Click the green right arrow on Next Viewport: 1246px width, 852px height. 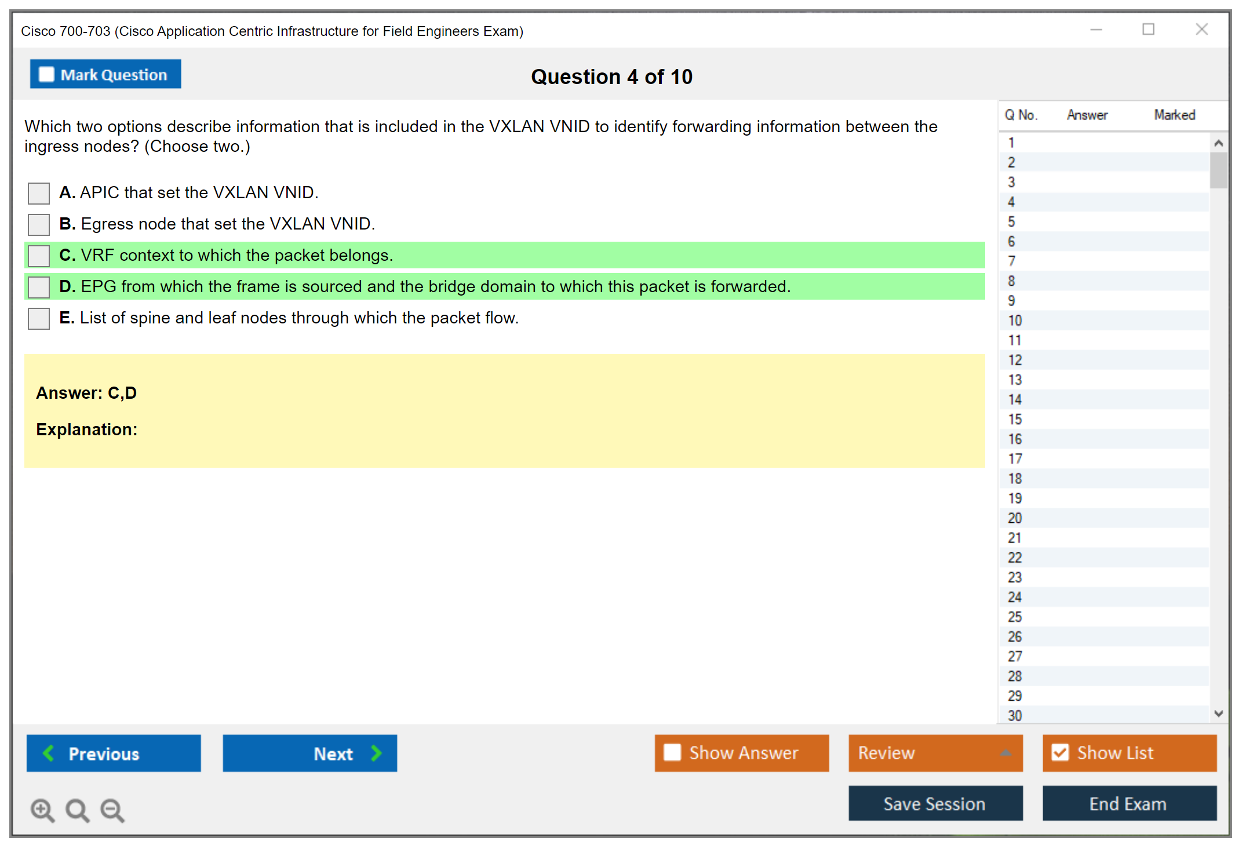376,753
